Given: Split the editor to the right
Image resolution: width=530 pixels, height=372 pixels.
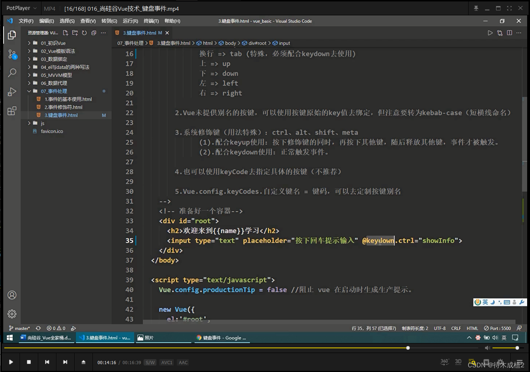Looking at the screenshot, I should click(x=509, y=33).
